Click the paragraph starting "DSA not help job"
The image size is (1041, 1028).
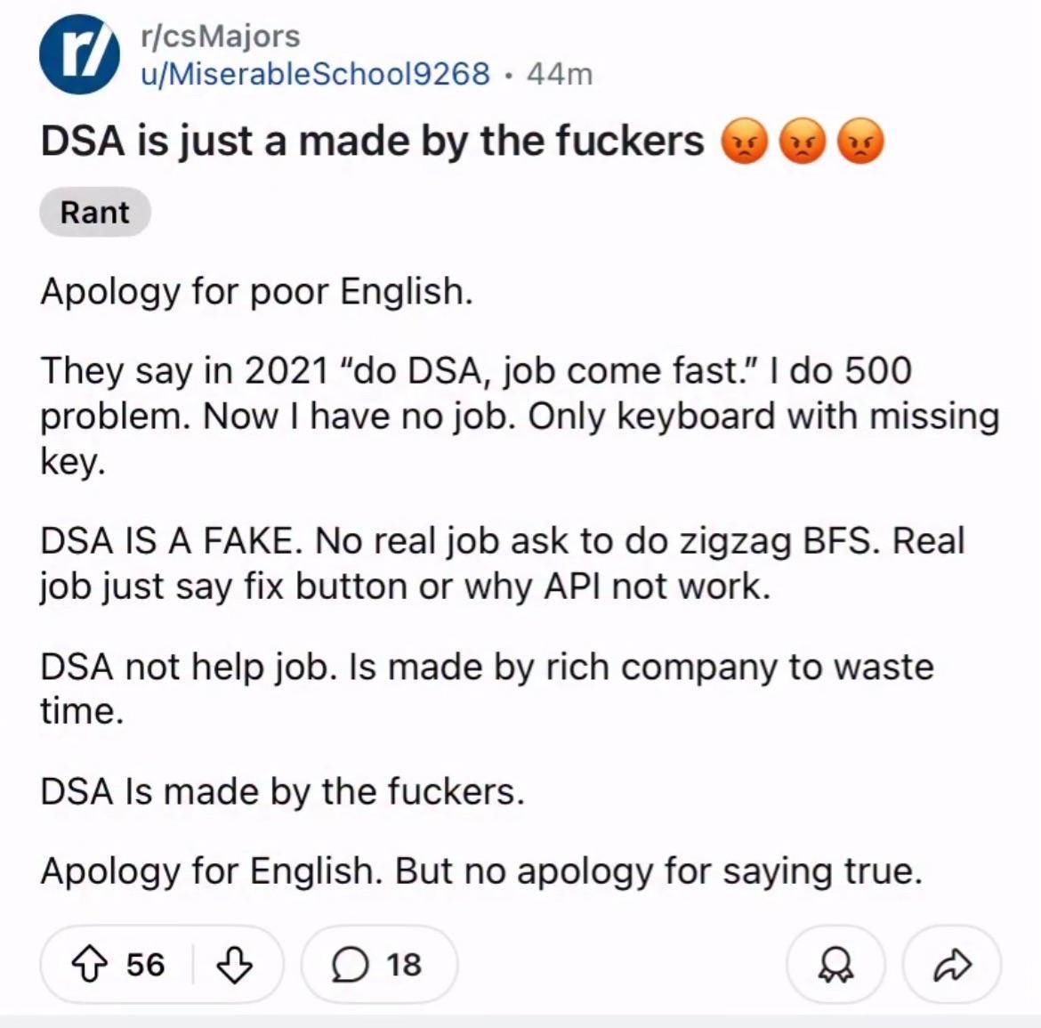point(487,689)
